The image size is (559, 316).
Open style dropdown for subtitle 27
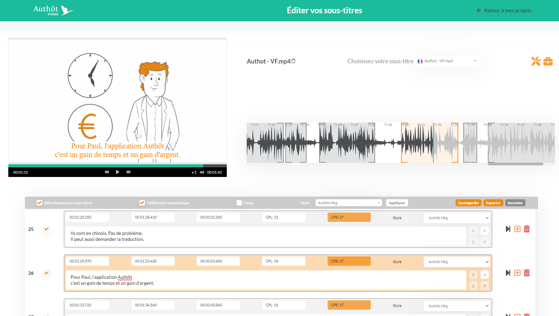pos(458,306)
